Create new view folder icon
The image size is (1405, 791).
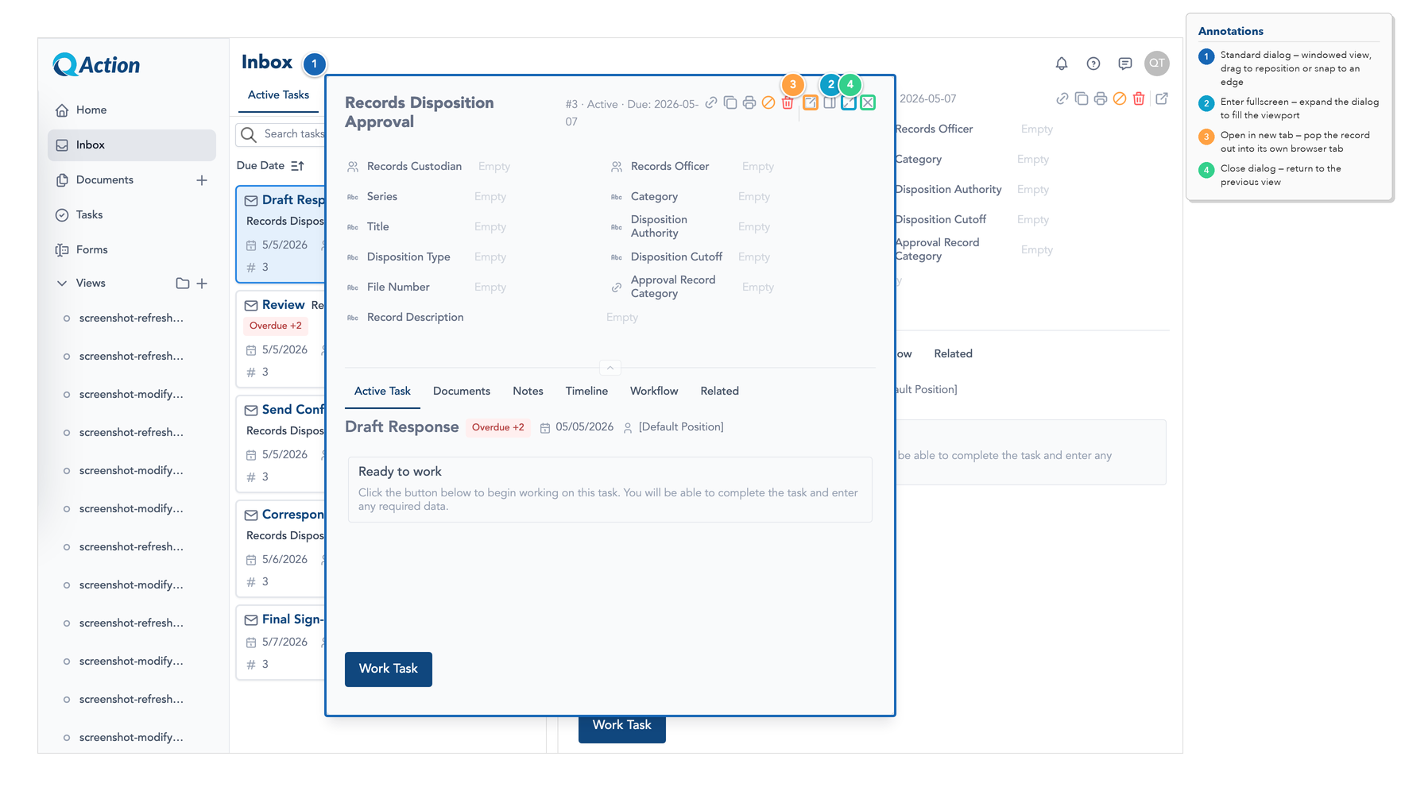[183, 284]
